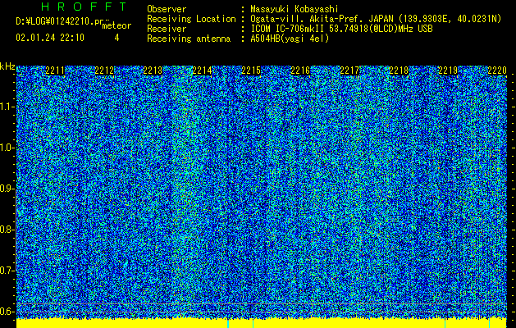
Task: Click the 2217 time marker
Action: tap(349, 71)
